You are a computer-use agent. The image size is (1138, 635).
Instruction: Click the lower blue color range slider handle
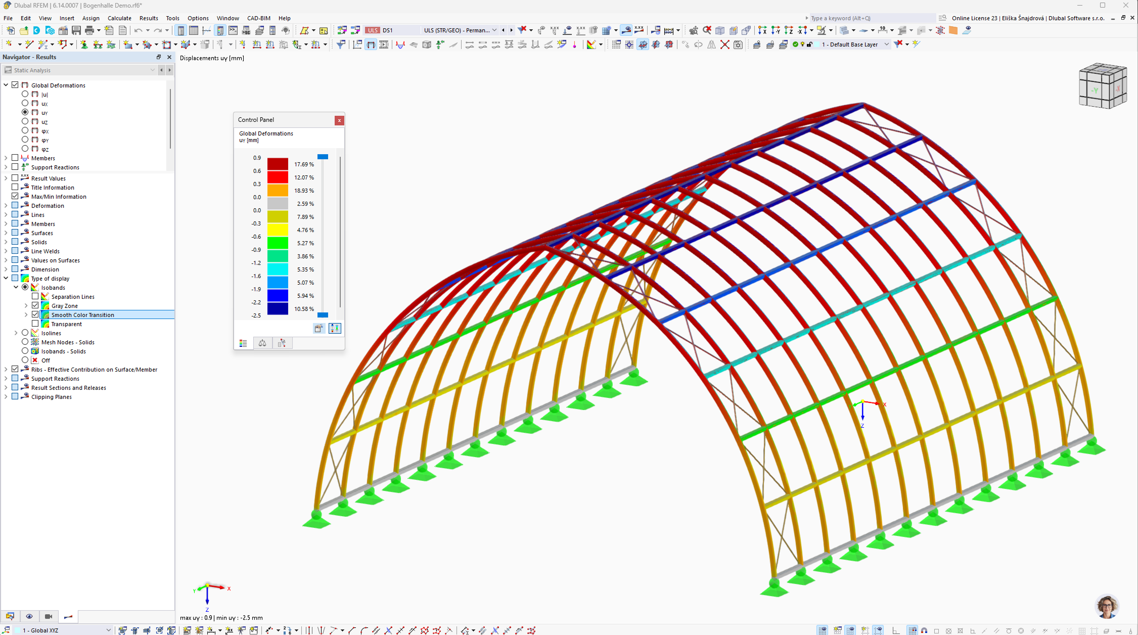coord(323,315)
